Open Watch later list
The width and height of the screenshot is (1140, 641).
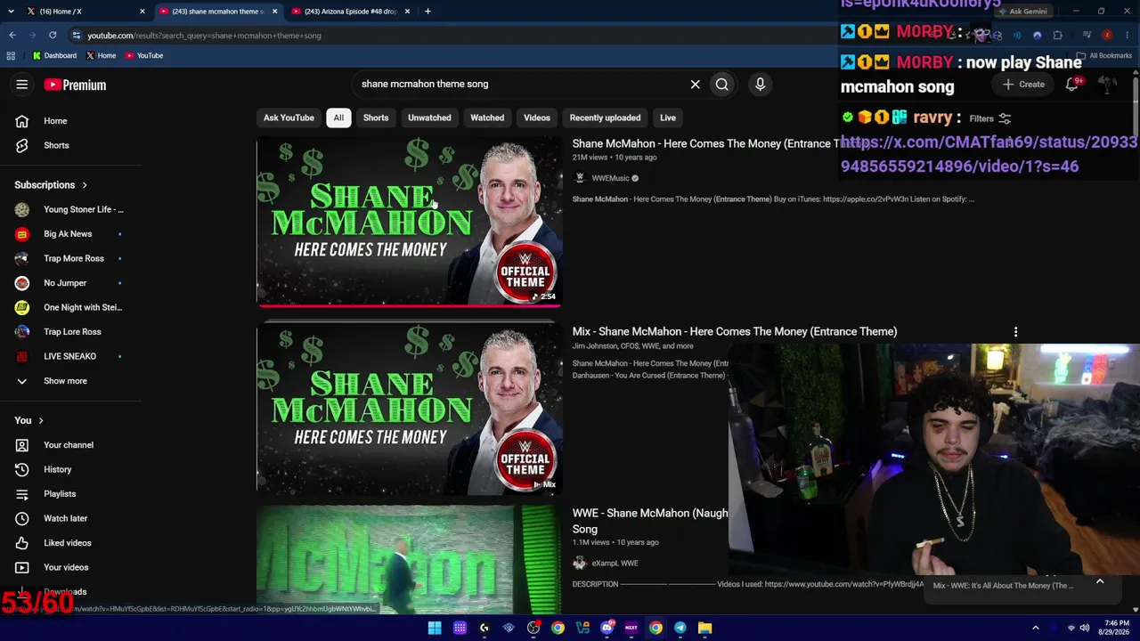[x=66, y=518]
